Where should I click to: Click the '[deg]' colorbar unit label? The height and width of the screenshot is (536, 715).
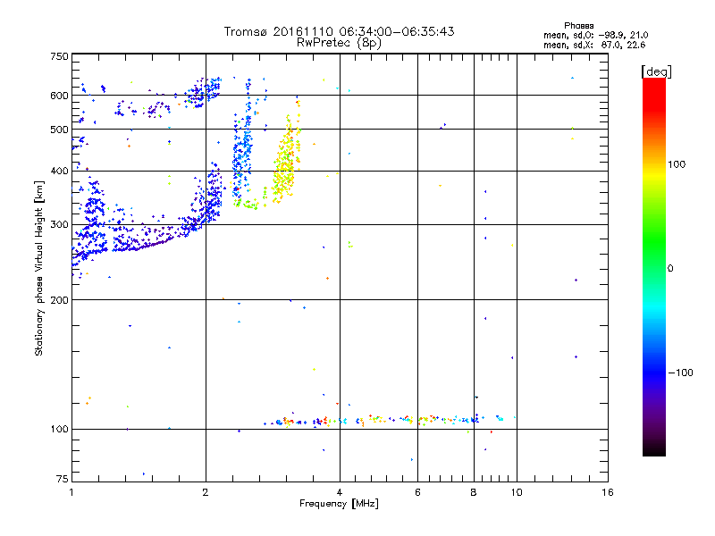pyautogui.click(x=656, y=71)
